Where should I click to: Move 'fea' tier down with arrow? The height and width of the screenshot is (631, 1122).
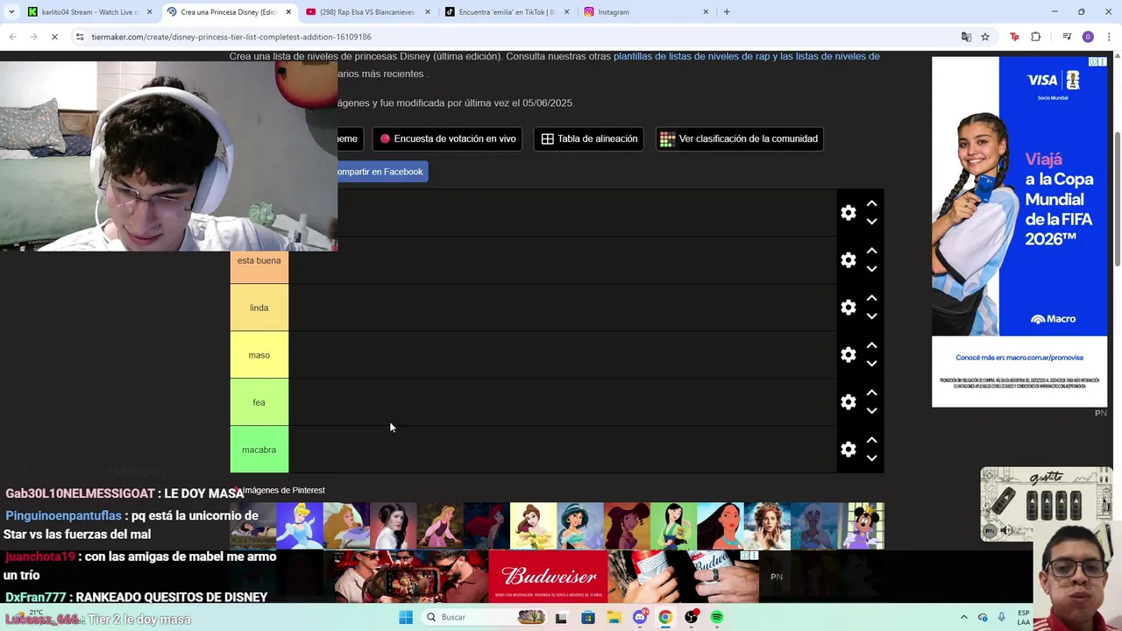(x=871, y=411)
